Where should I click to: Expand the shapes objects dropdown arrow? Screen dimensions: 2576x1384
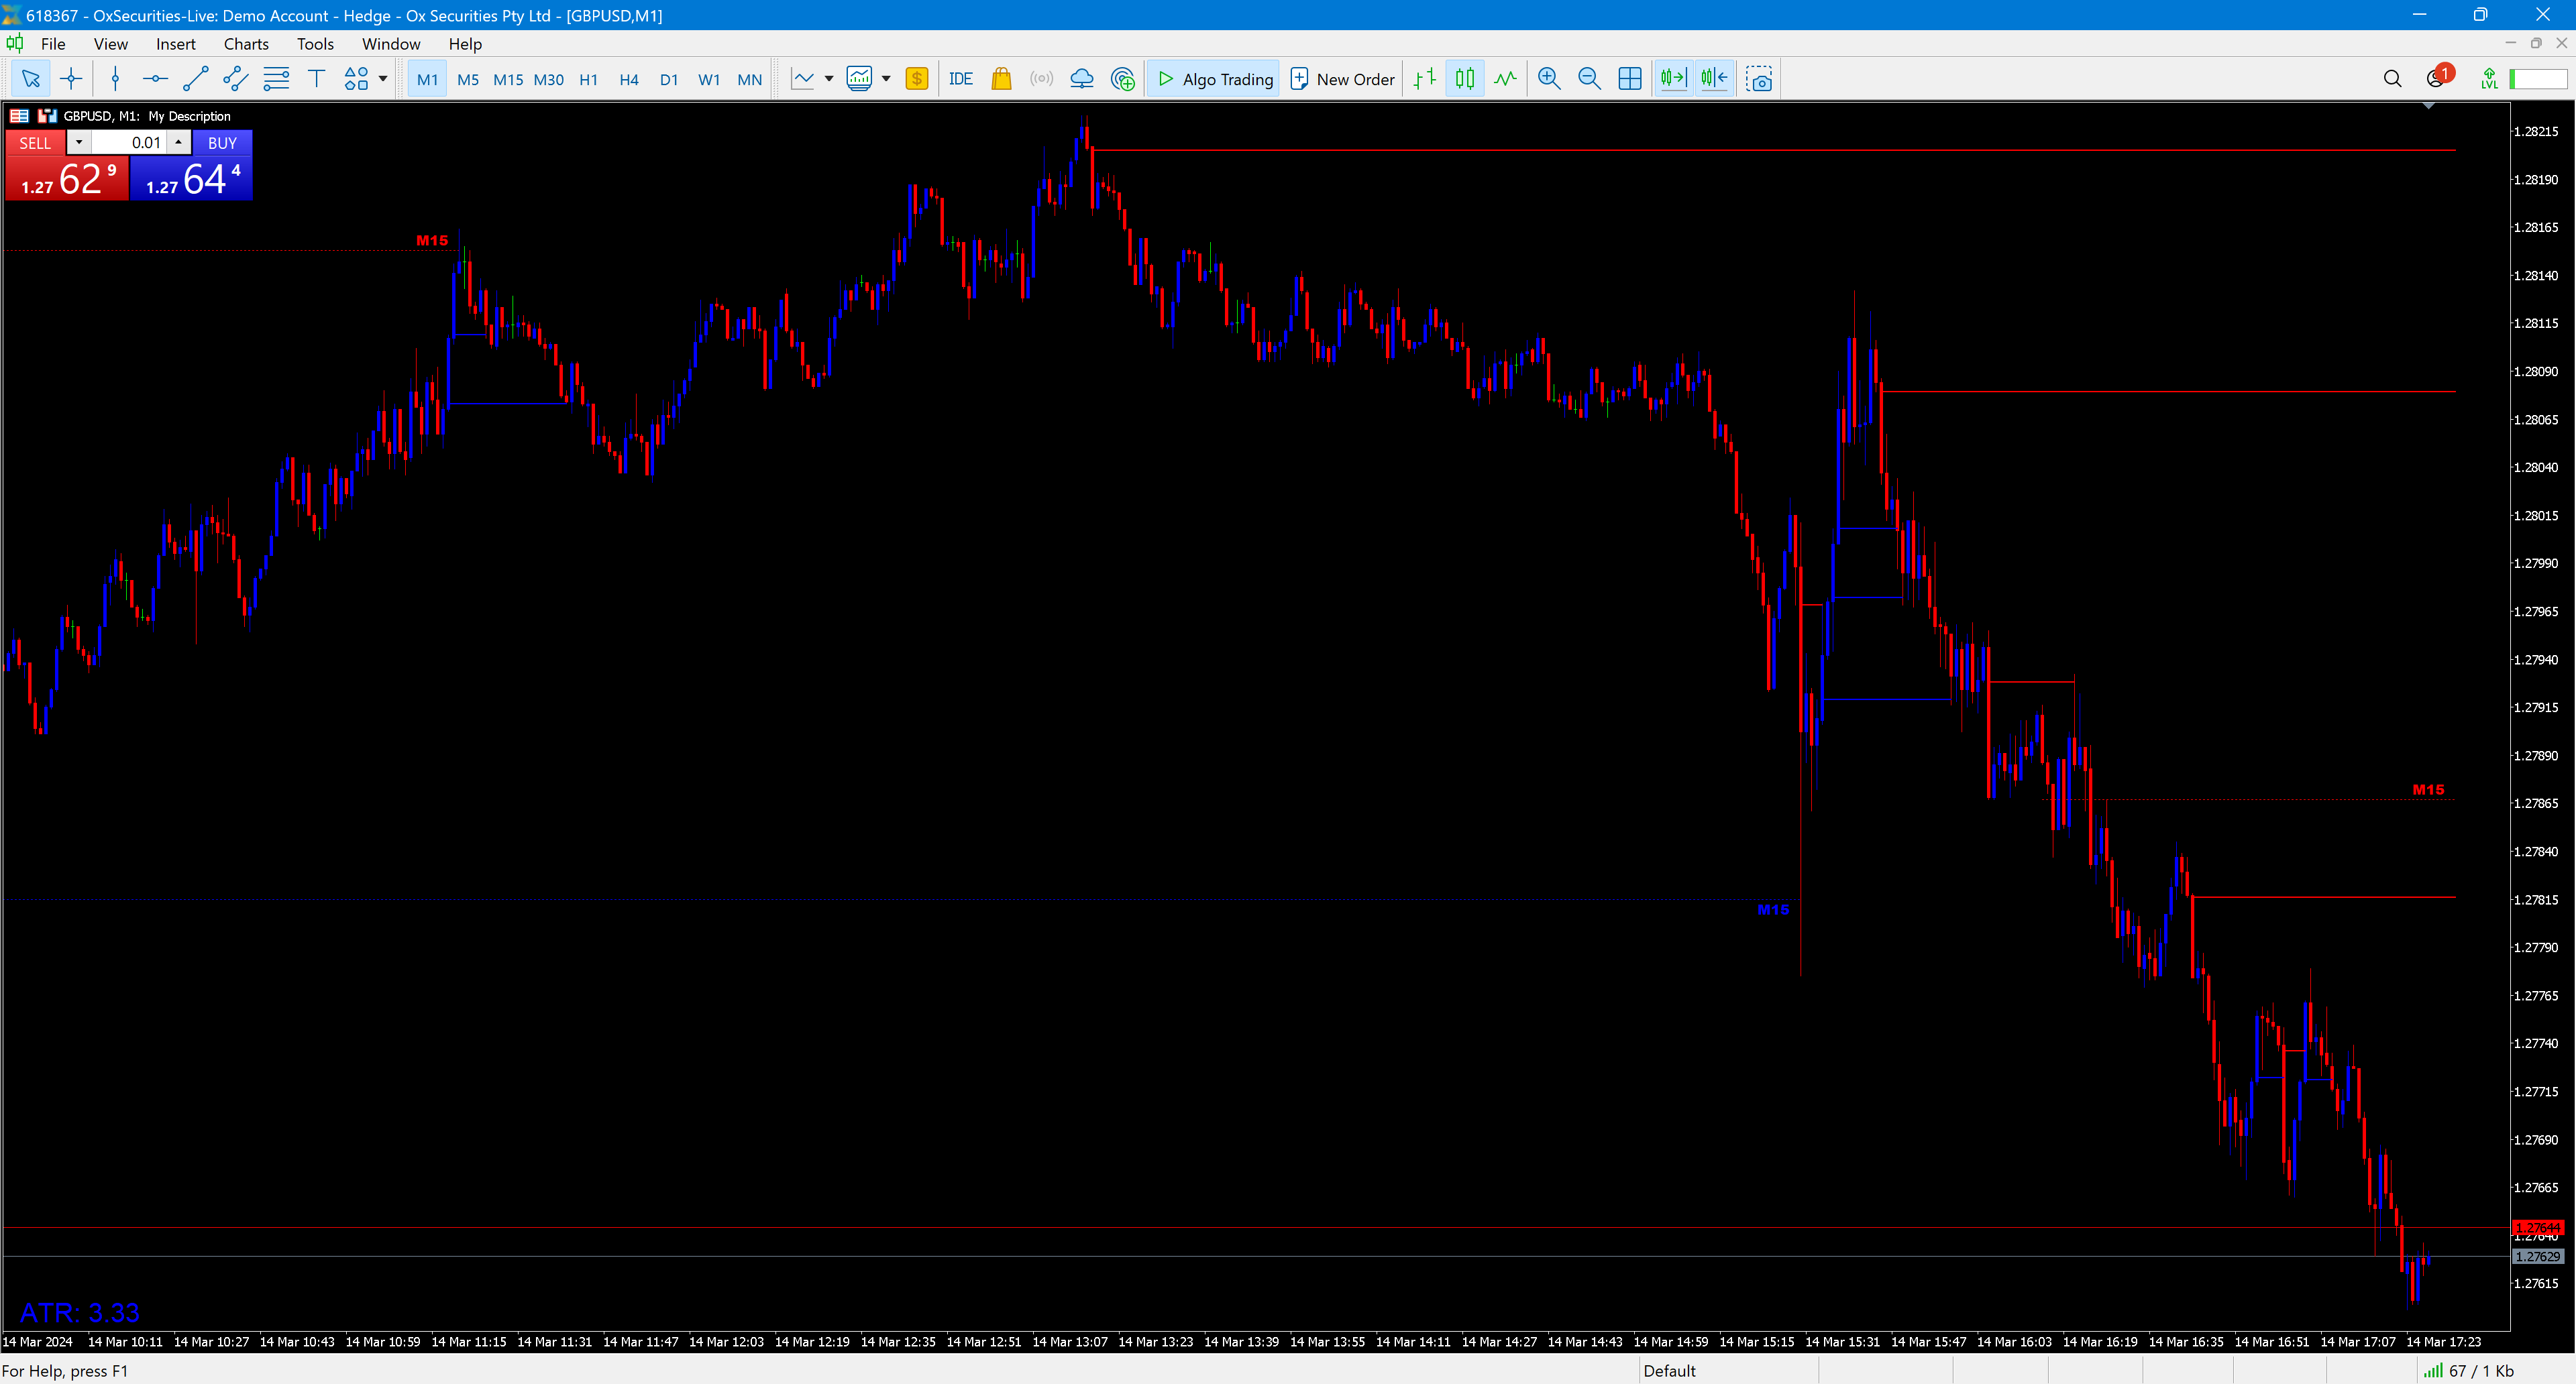tap(383, 79)
